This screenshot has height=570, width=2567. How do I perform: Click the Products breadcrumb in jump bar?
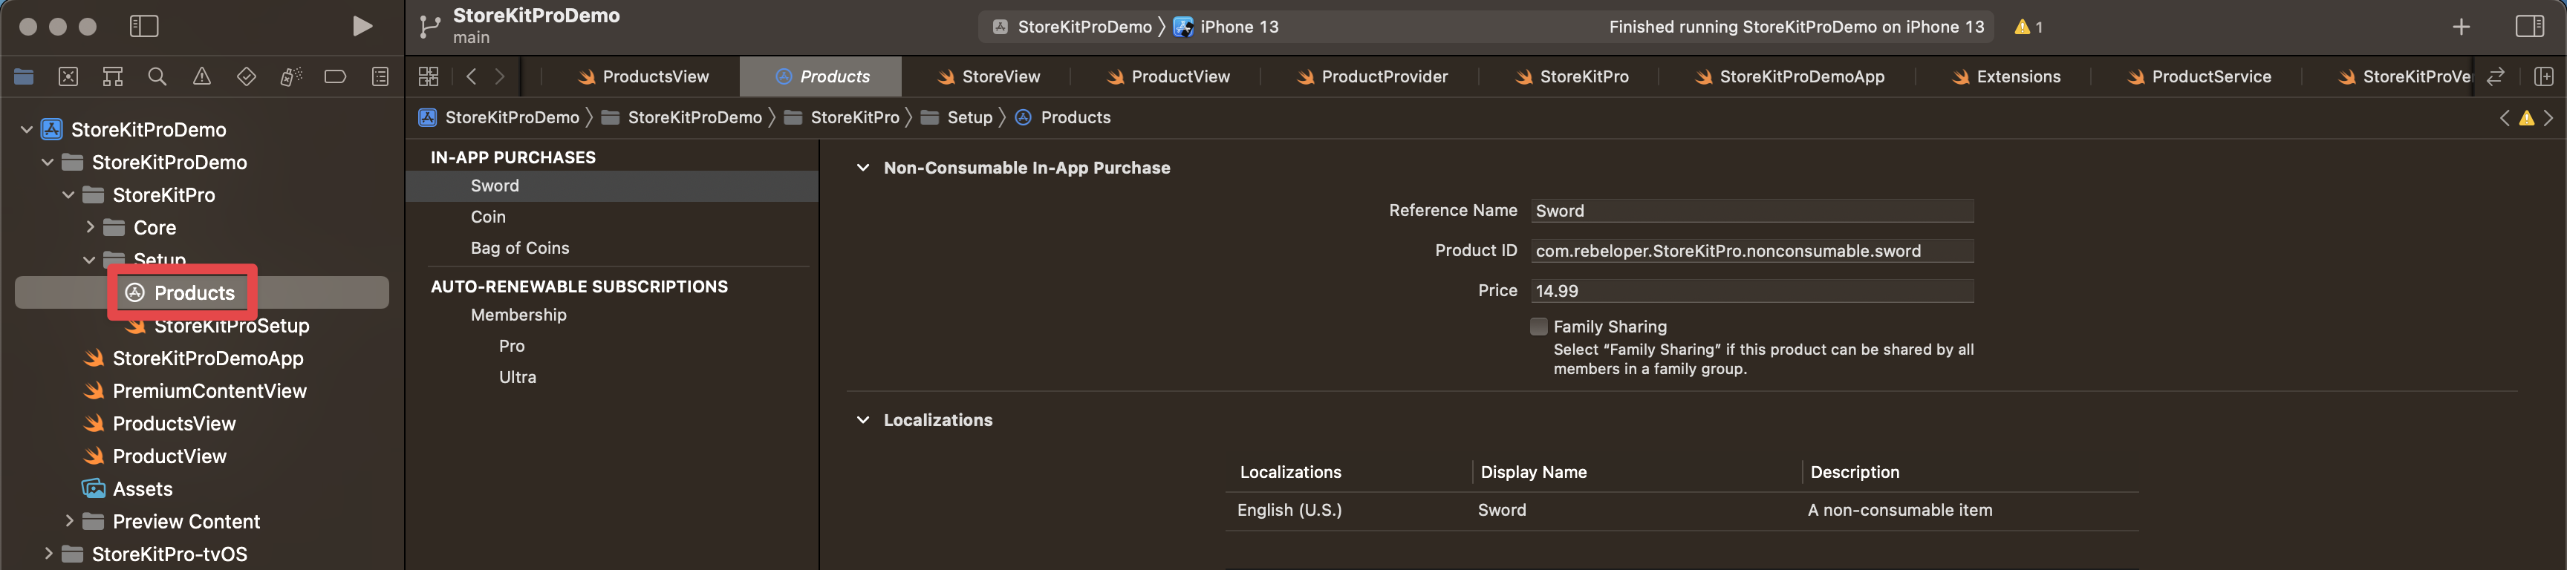tap(1064, 117)
